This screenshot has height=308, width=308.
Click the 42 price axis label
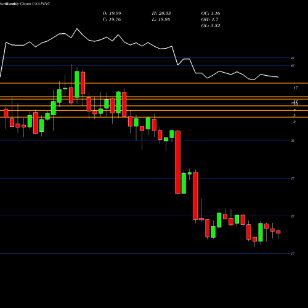click(x=293, y=66)
